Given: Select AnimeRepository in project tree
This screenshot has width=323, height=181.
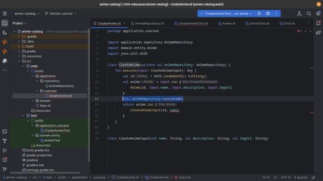Looking at the screenshot, I should click(x=62, y=86).
